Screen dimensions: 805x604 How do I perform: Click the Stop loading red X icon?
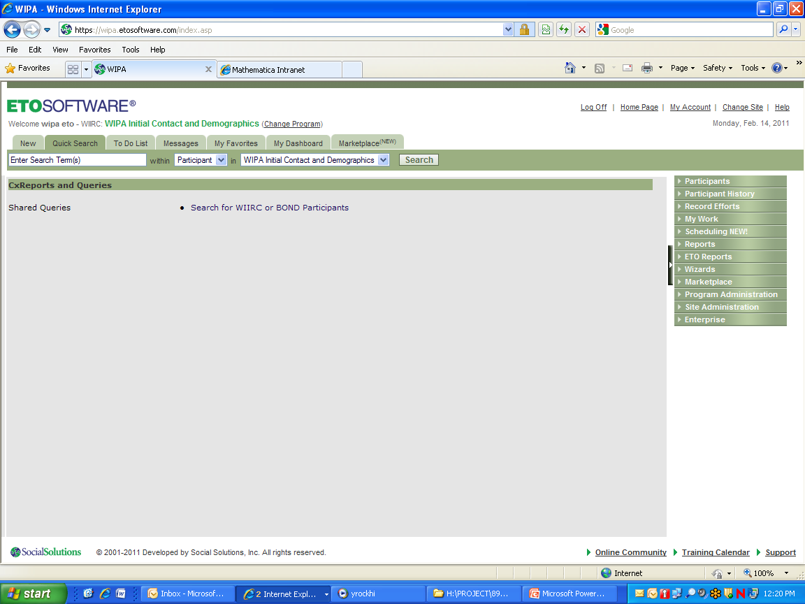tap(581, 30)
